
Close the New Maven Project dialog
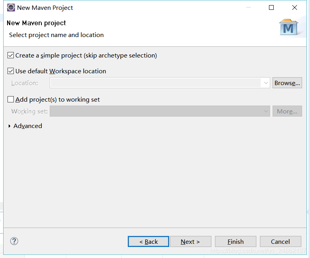click(295, 7)
